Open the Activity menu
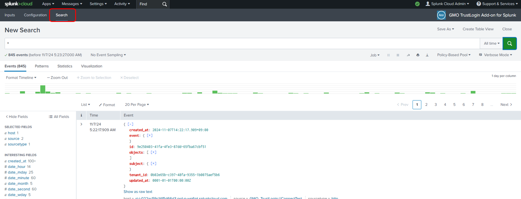 122,4
